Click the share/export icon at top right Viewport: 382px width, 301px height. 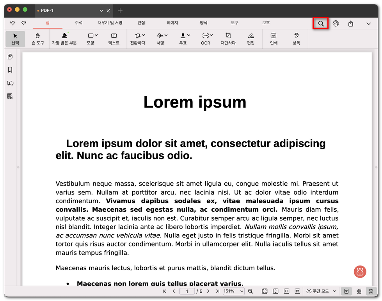[351, 23]
